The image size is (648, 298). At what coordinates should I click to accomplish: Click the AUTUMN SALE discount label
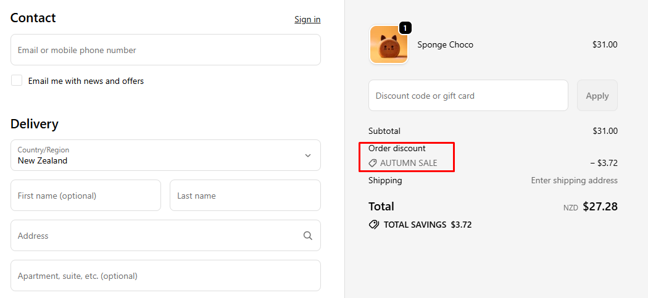409,163
